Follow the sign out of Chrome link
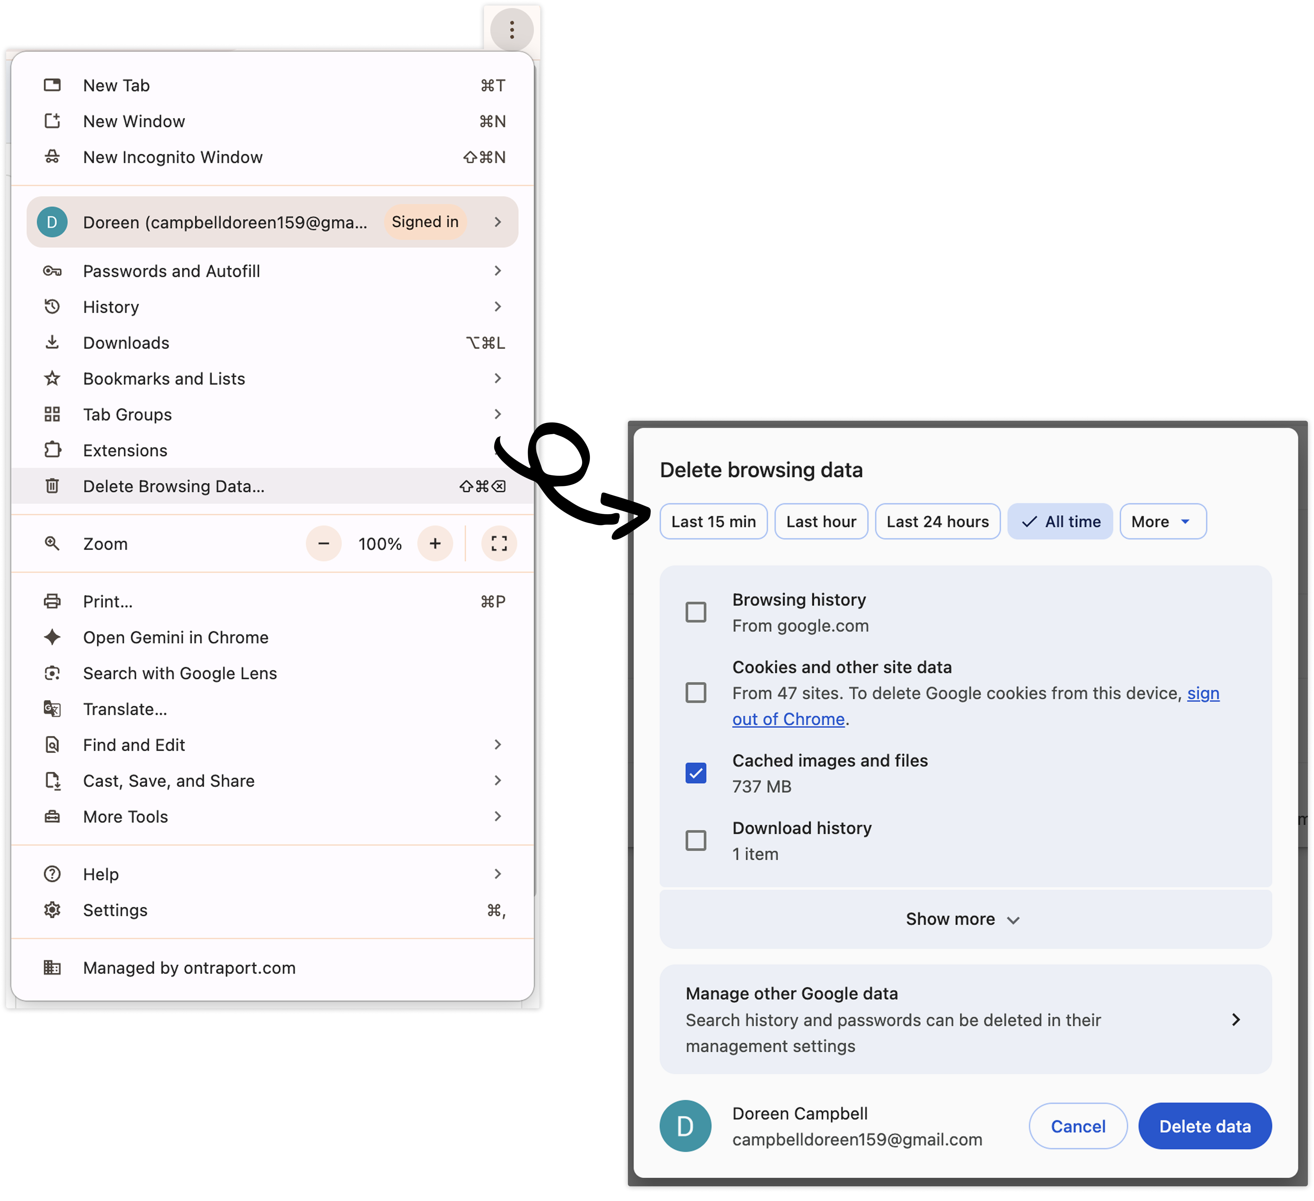The width and height of the screenshot is (1314, 1201). point(788,719)
